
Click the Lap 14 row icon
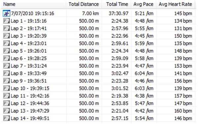(6, 118)
